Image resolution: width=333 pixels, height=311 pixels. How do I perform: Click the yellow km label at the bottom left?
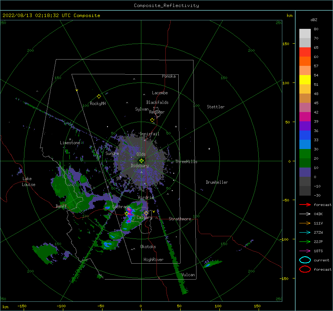point(5,307)
